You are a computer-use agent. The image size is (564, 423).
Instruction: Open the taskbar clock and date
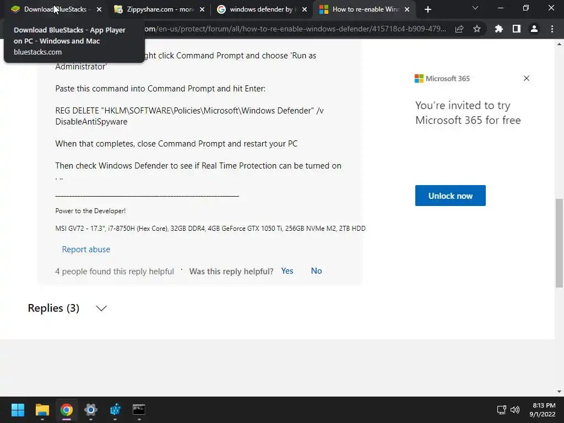pos(543,410)
